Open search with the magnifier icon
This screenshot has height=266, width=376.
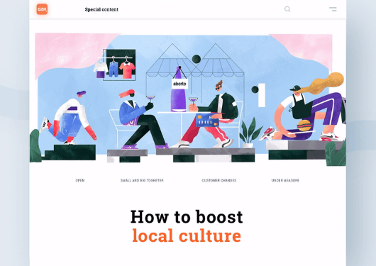pyautogui.click(x=287, y=9)
